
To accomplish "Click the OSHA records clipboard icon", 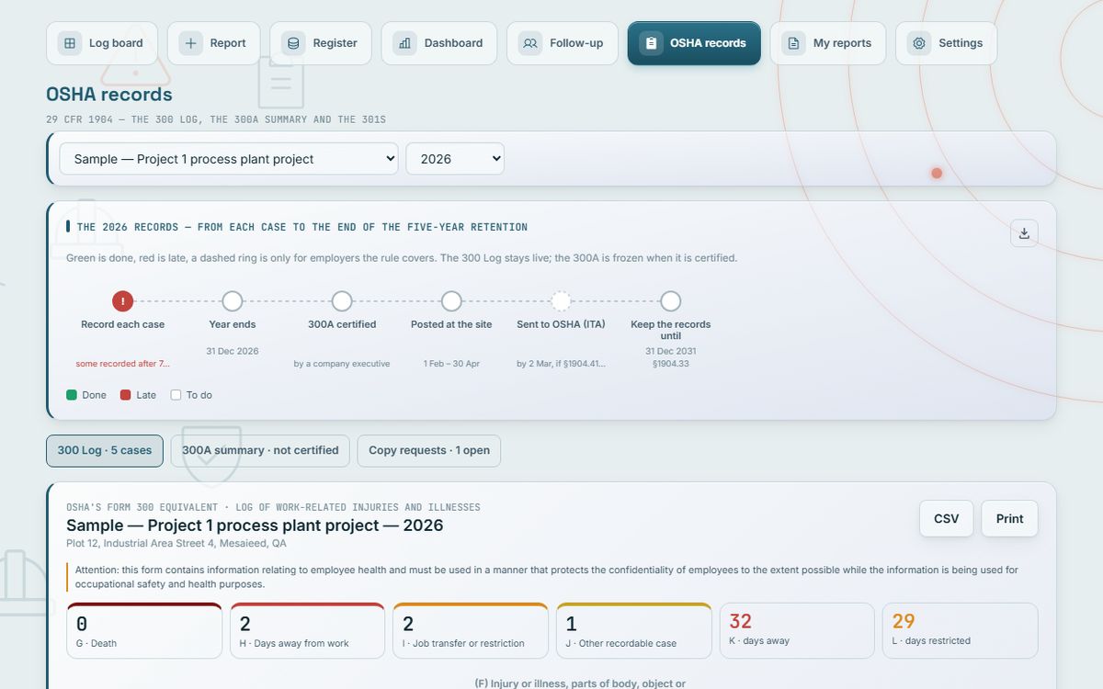I will (651, 43).
